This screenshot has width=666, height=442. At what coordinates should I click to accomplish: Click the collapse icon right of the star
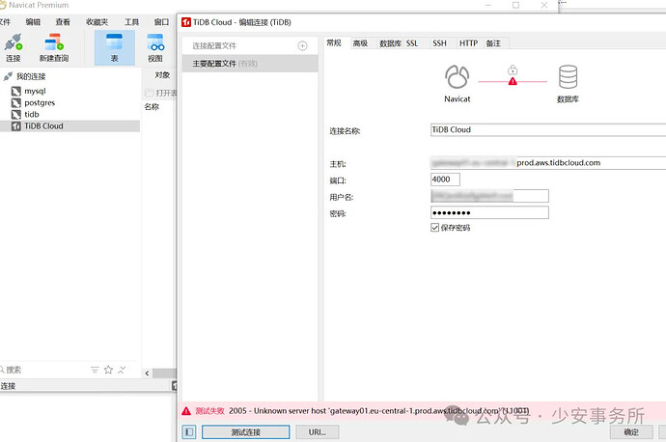122,370
